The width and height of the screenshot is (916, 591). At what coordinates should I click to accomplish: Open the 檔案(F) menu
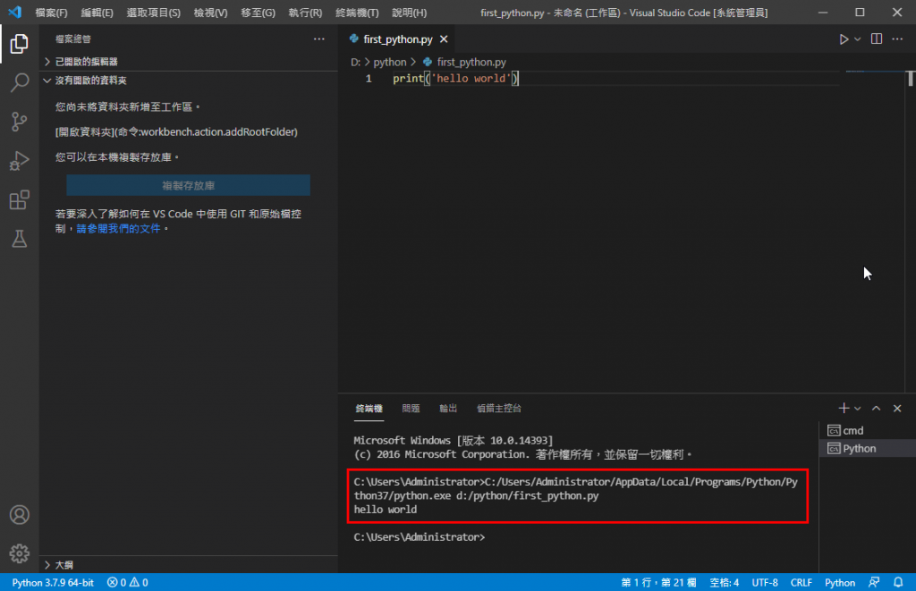[x=51, y=13]
